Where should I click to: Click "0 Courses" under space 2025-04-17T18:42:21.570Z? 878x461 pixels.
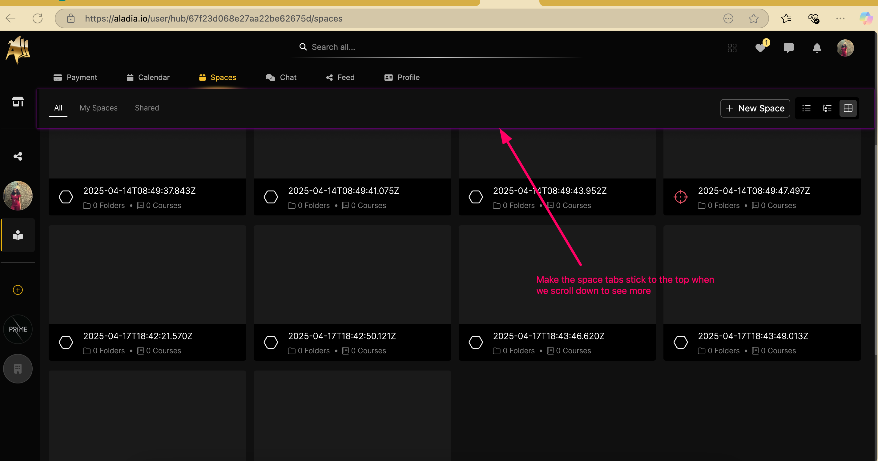pos(159,351)
